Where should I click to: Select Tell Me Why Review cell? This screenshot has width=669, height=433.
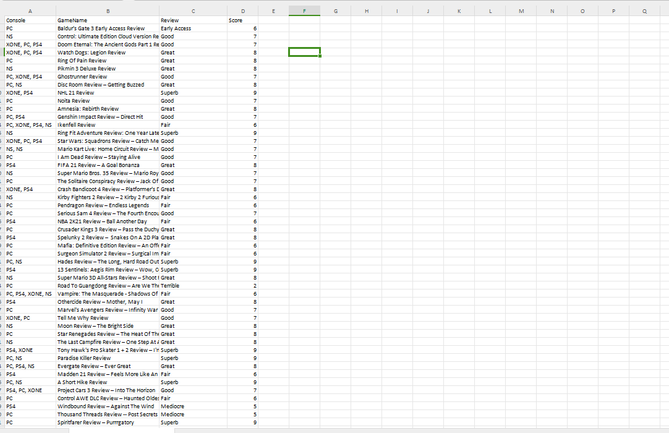tap(108, 318)
